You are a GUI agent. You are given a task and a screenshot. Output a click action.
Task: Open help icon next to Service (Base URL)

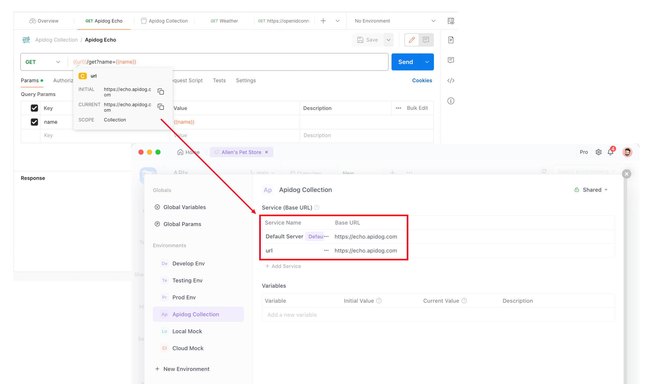click(x=317, y=208)
